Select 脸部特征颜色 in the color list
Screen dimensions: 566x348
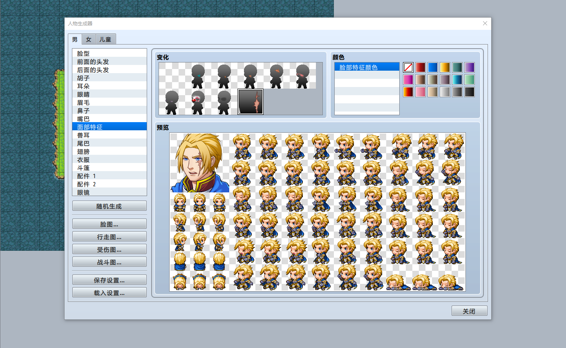367,67
